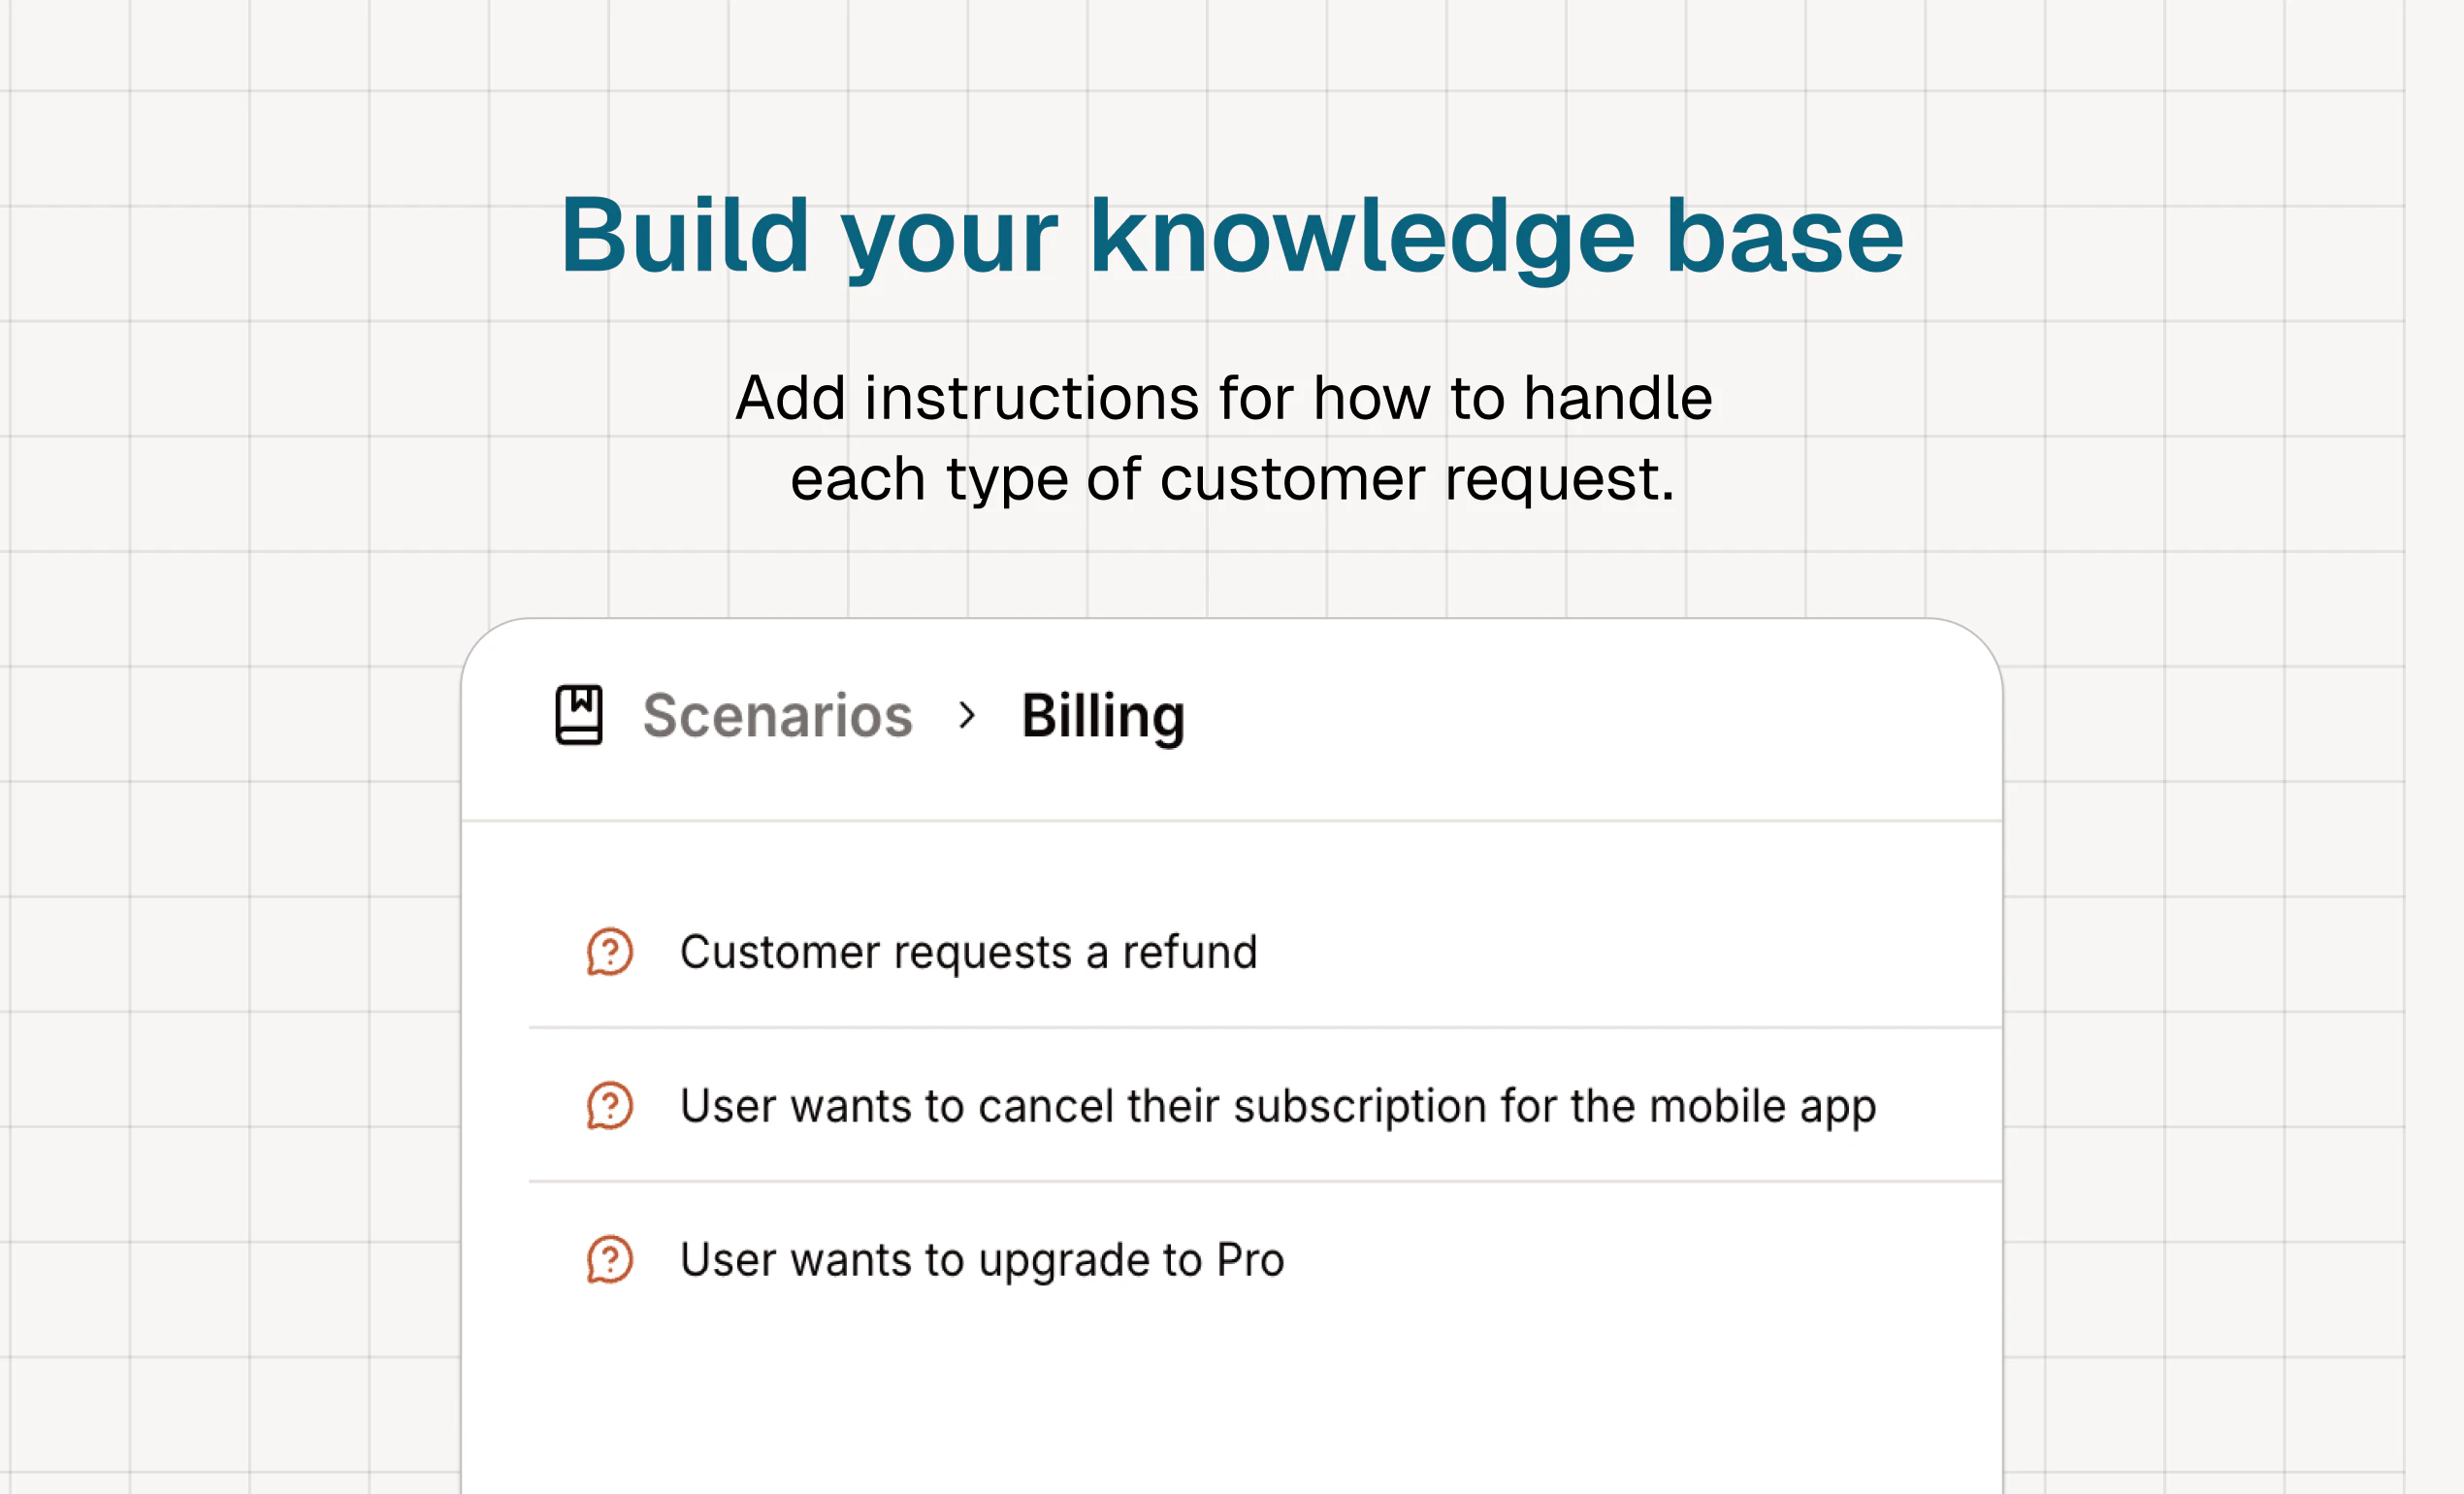Image resolution: width=2464 pixels, height=1494 pixels.
Task: Click the breadcrumb chevron after Scenarios
Action: (966, 716)
